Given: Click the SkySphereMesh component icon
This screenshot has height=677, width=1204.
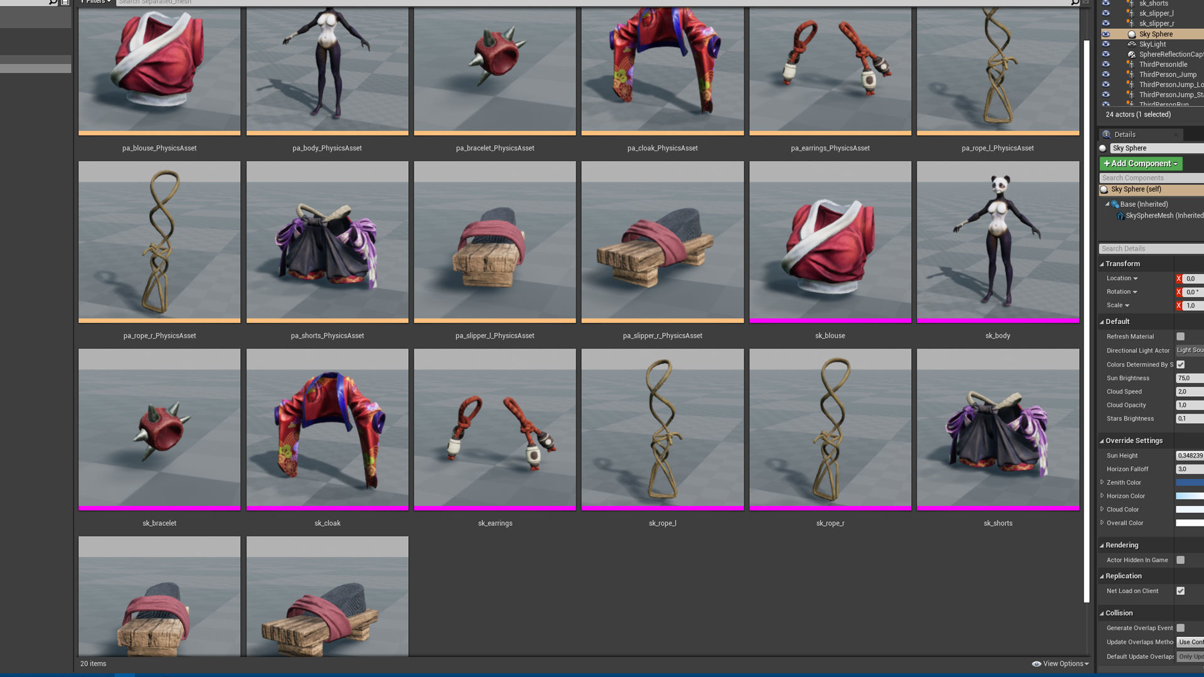Looking at the screenshot, I should tap(1120, 216).
